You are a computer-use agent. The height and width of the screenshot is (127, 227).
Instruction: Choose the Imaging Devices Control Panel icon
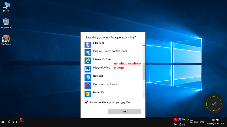click(x=88, y=53)
